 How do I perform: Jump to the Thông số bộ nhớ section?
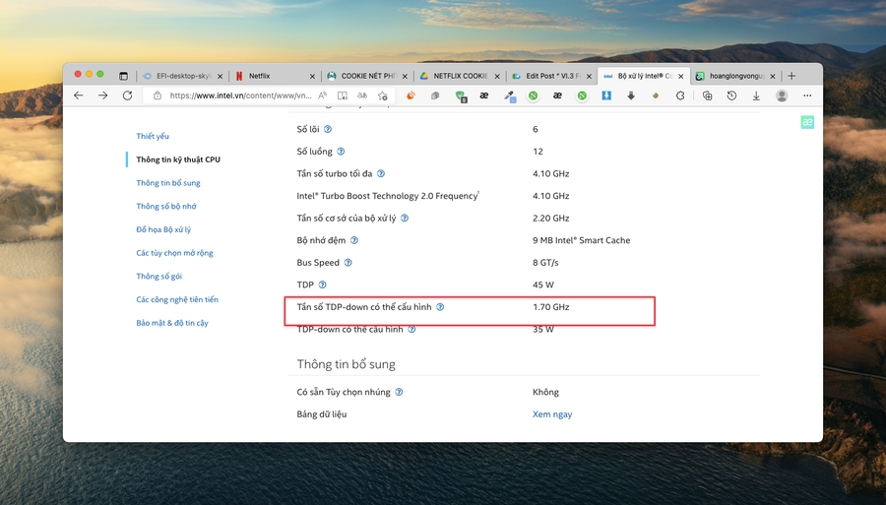pyautogui.click(x=166, y=207)
